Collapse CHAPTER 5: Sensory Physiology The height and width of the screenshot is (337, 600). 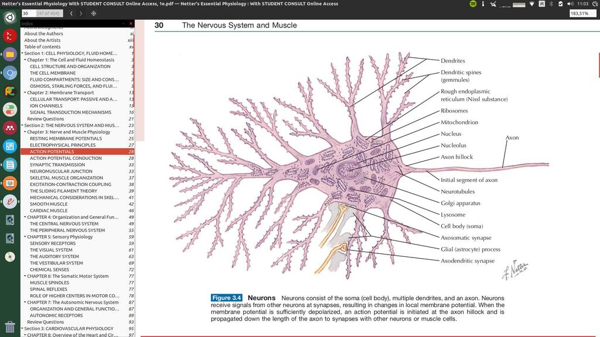click(x=25, y=237)
